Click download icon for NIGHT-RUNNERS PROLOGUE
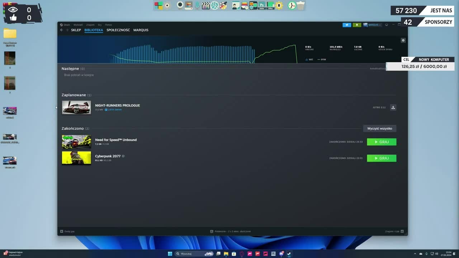459x258 pixels. point(393,107)
